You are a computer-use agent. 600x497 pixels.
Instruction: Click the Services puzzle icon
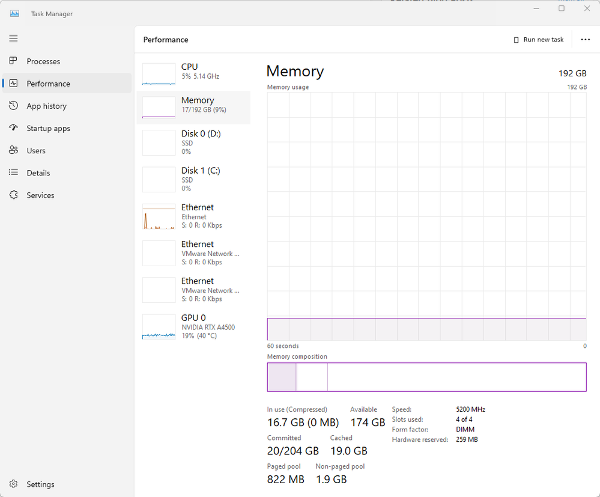click(x=13, y=195)
